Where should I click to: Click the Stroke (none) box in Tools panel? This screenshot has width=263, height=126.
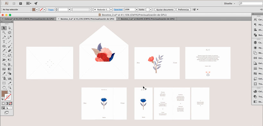[x=8, y=97]
